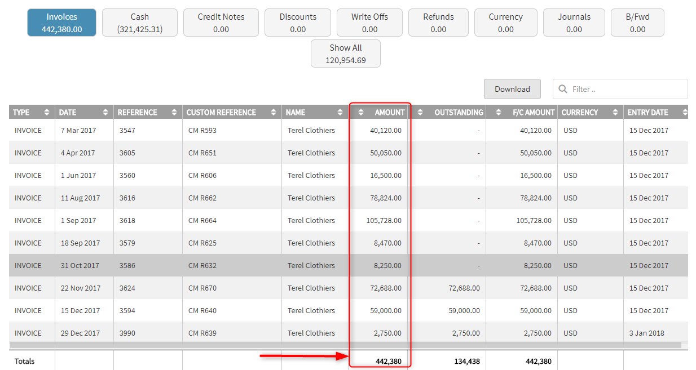Click the 18 Sep 2017 date cell
Viewport: 696px width, 370px height.
[x=80, y=243]
